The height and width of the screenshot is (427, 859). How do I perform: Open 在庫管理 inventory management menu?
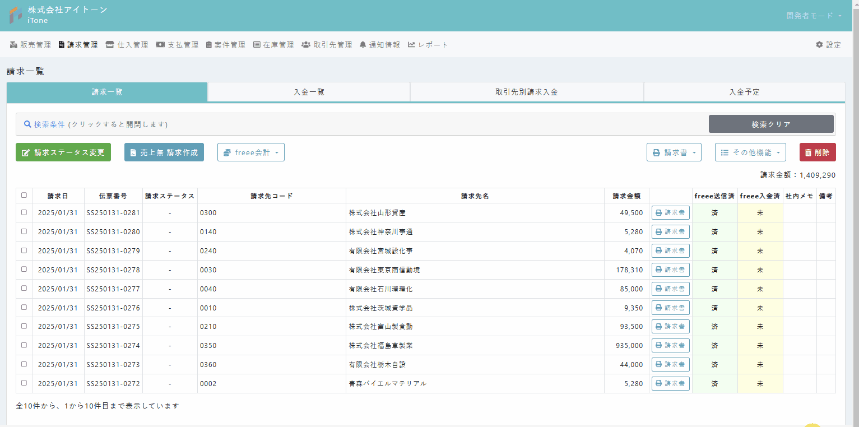[x=273, y=45]
